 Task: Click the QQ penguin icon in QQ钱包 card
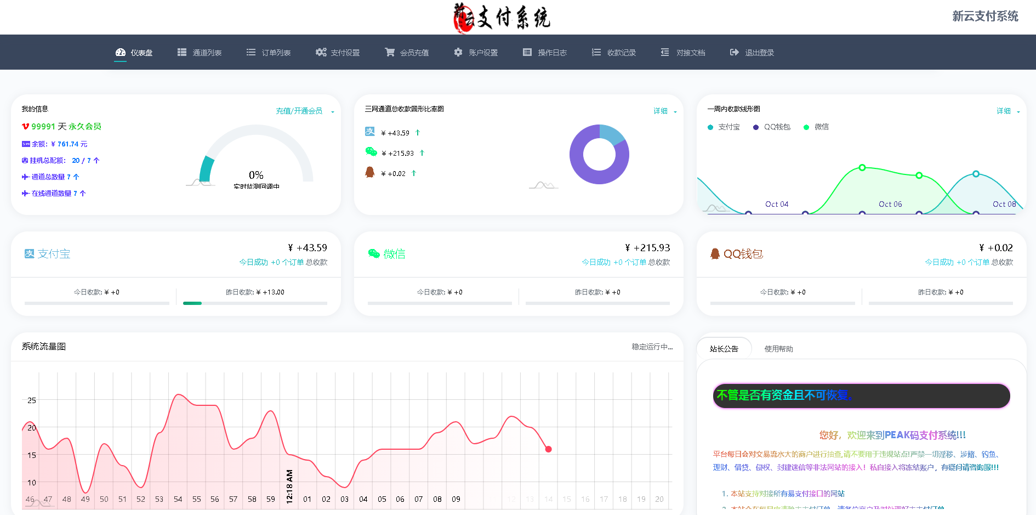pyautogui.click(x=715, y=254)
